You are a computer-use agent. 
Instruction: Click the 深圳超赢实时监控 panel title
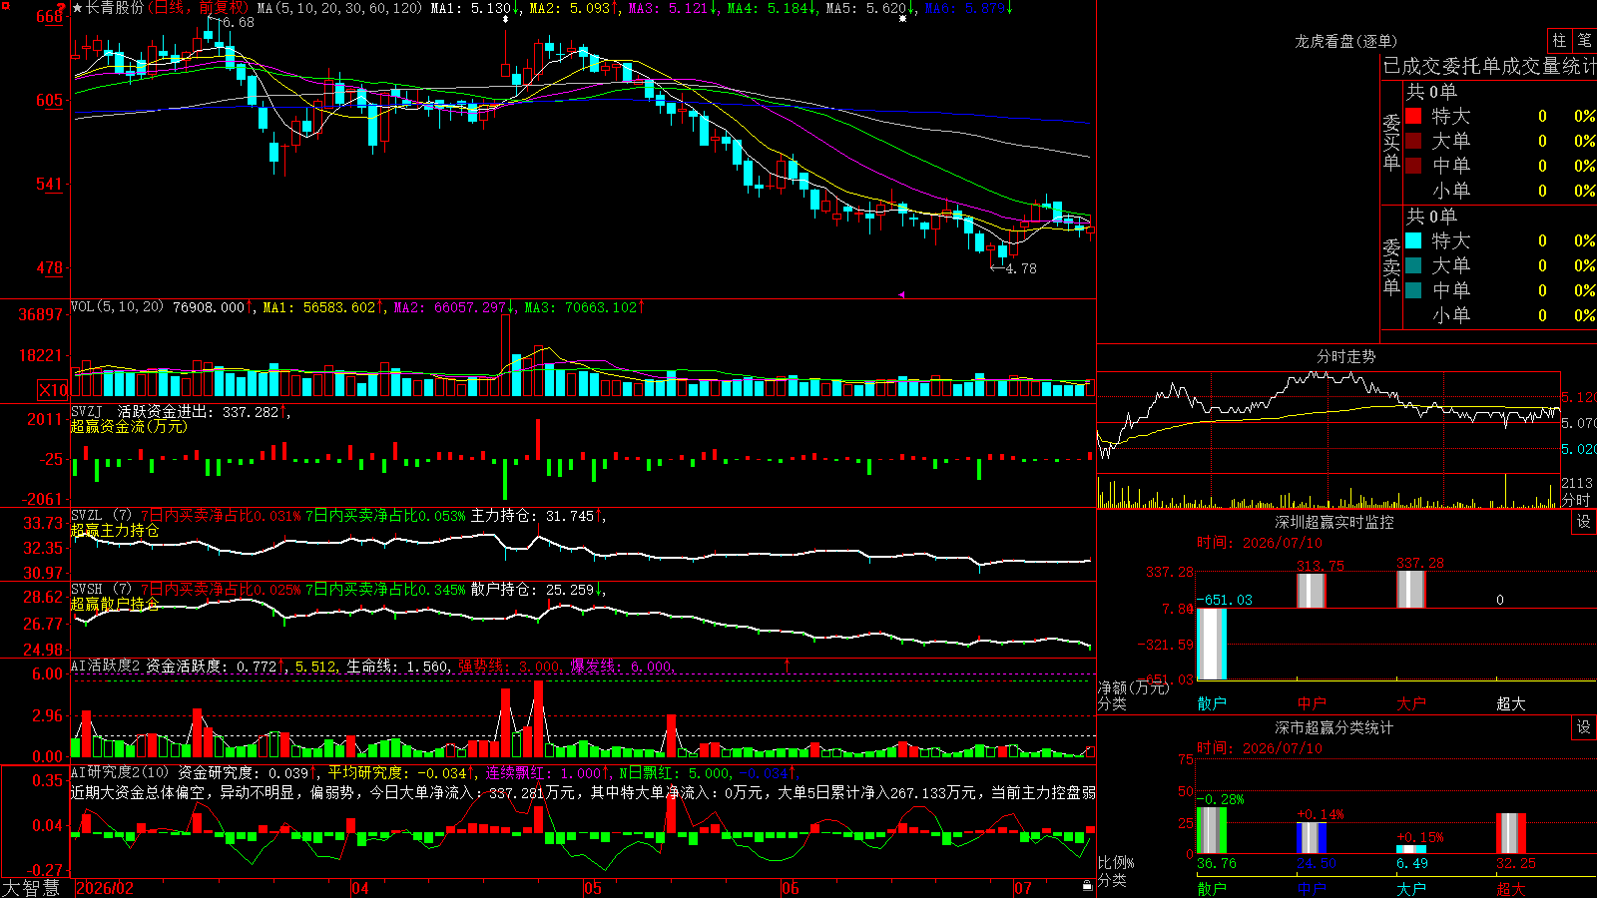[x=1334, y=522]
